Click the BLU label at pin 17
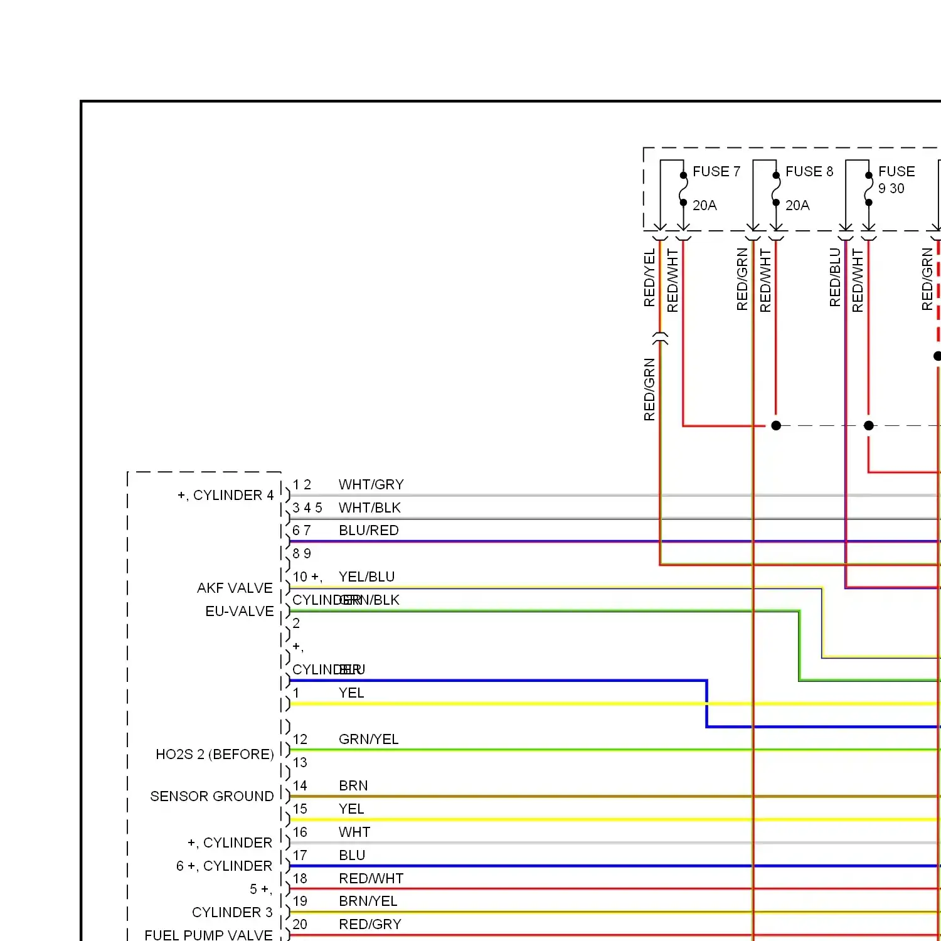 (352, 855)
